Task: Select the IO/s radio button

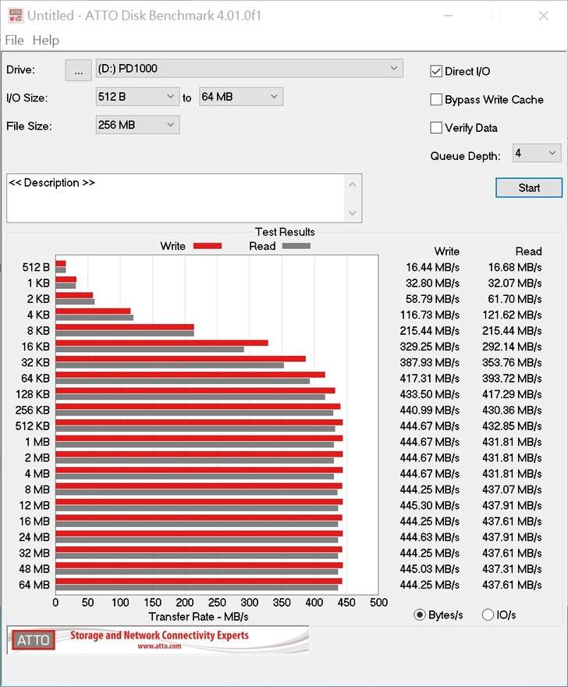Action: (x=488, y=615)
